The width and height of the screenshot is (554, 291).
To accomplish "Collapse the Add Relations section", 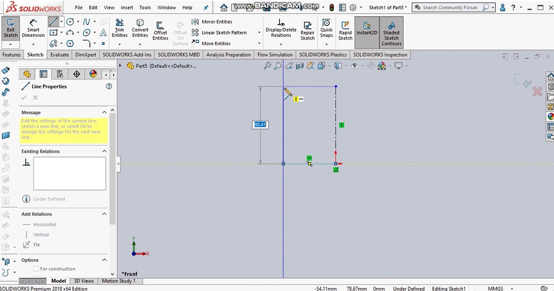I will click(104, 214).
